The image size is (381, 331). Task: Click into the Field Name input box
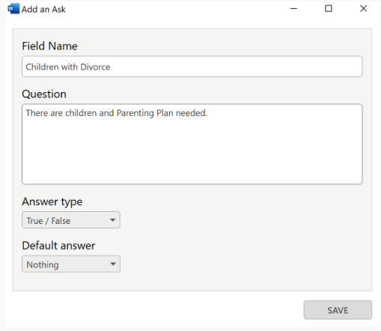192,67
